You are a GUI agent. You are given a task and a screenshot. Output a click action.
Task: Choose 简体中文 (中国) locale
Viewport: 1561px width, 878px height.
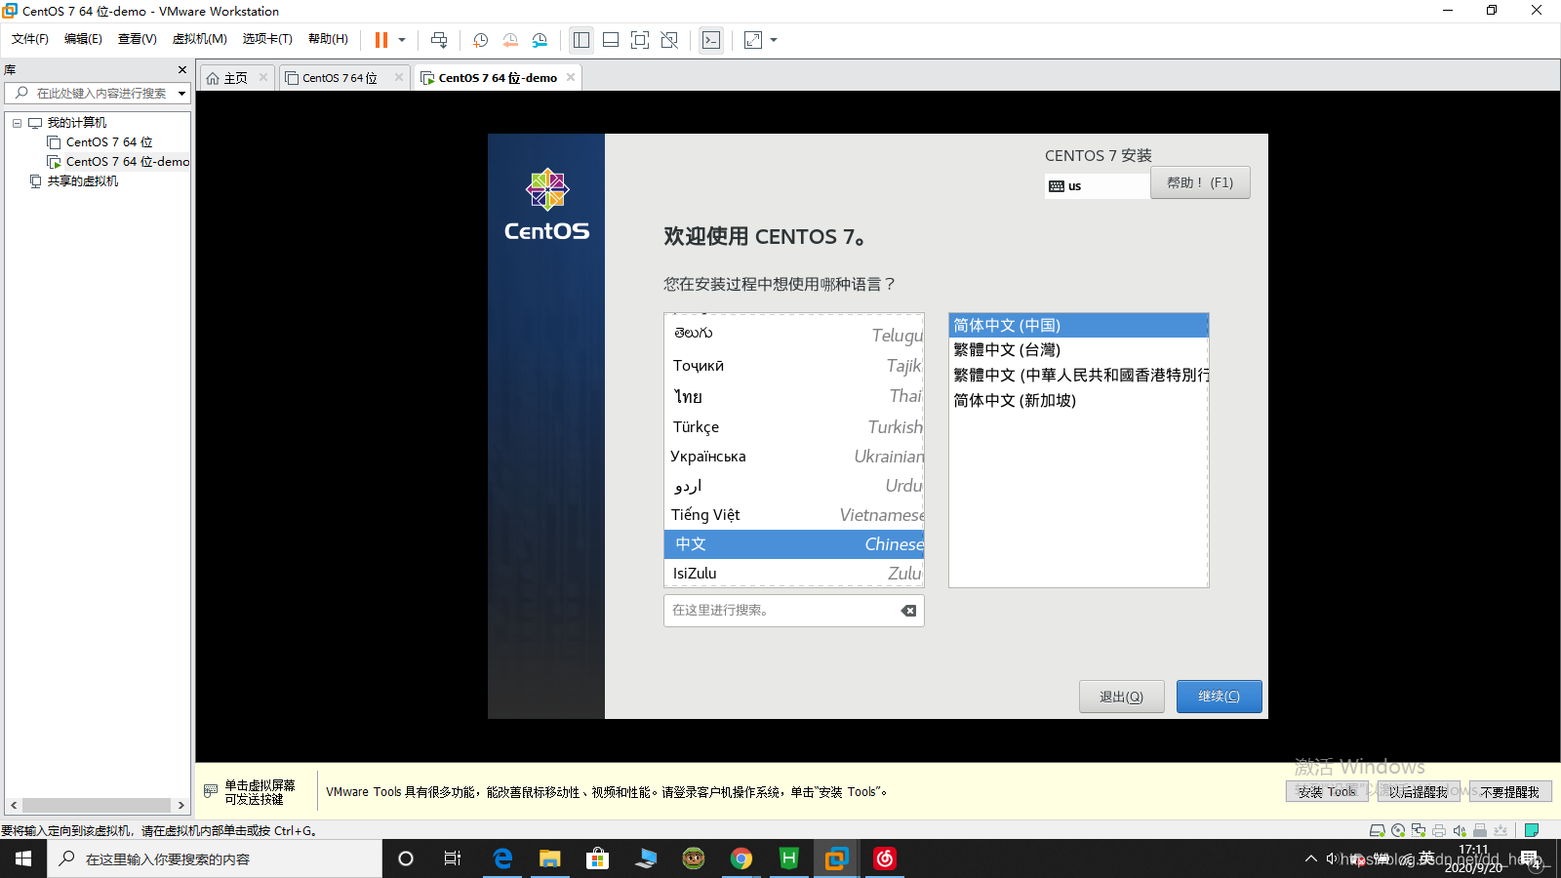pos(1078,326)
